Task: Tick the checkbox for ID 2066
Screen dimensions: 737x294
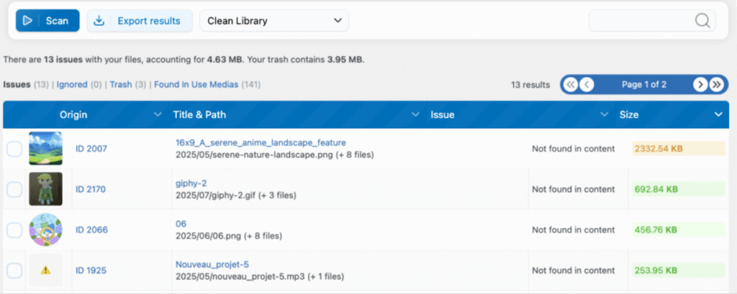Action: click(x=14, y=230)
